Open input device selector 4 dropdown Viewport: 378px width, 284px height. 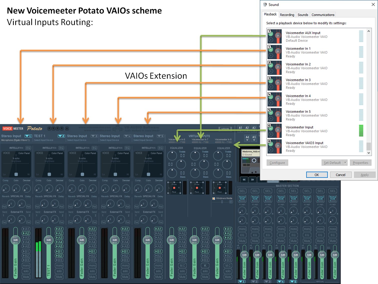click(127, 136)
